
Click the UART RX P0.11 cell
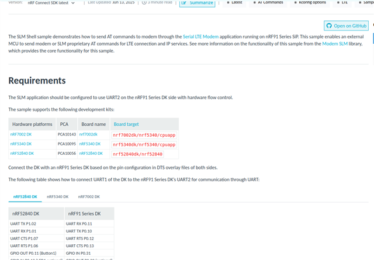pos(89,224)
